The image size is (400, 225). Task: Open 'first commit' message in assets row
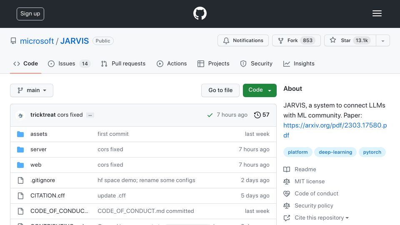pyautogui.click(x=113, y=134)
